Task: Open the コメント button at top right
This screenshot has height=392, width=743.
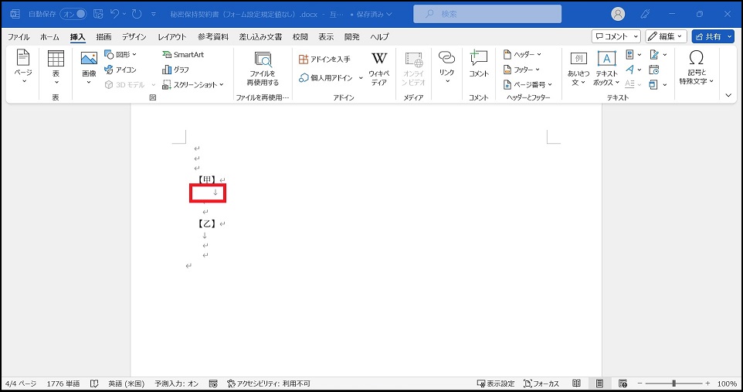Action: 616,36
